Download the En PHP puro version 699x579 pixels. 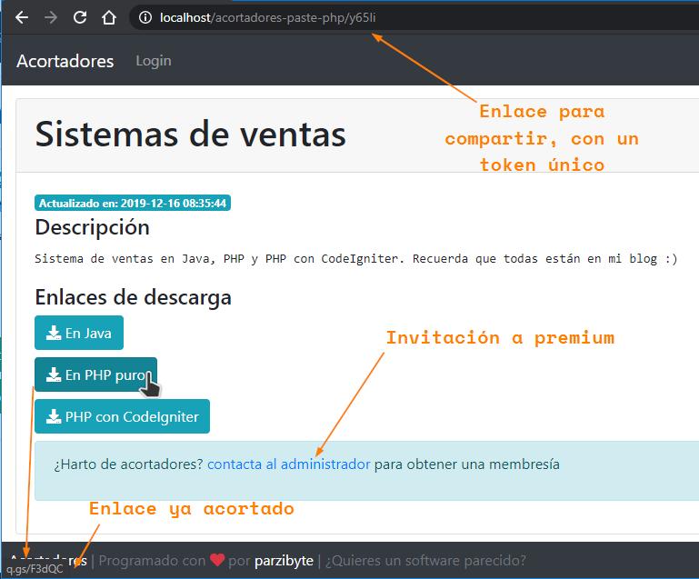coord(95,374)
